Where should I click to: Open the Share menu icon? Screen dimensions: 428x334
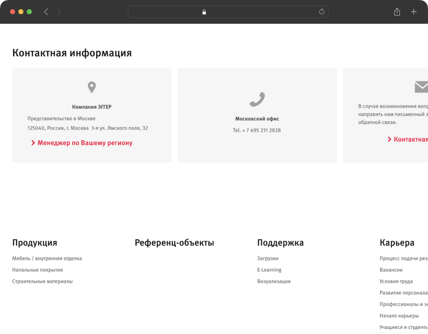coord(397,12)
